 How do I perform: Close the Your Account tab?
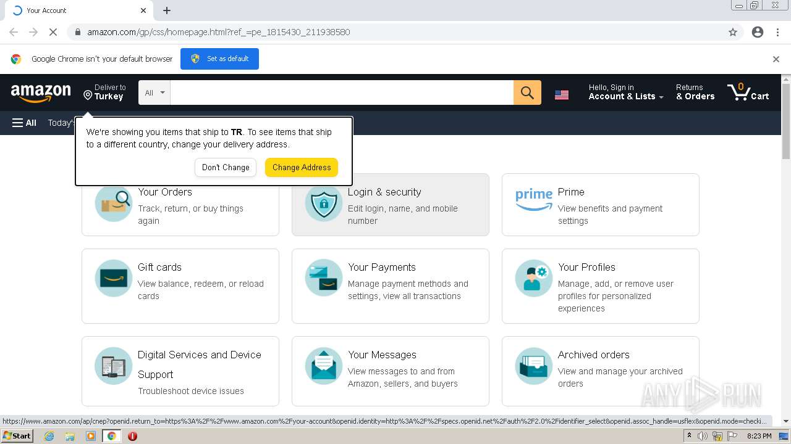point(143,10)
